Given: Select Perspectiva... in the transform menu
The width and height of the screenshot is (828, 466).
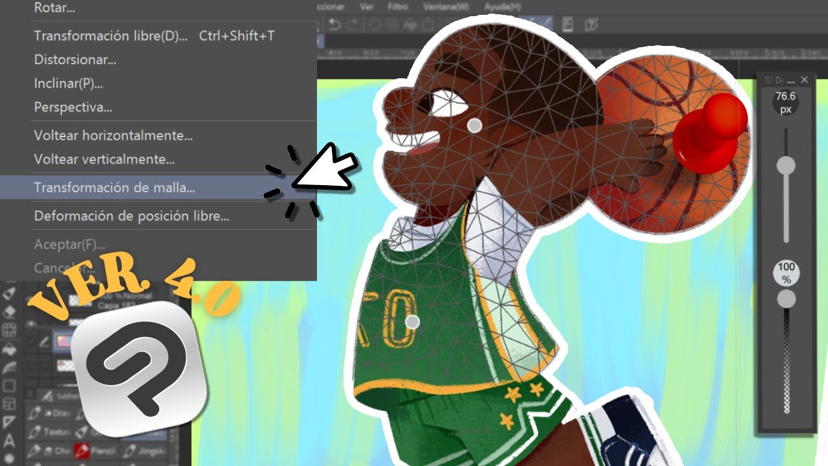Looking at the screenshot, I should [x=73, y=107].
